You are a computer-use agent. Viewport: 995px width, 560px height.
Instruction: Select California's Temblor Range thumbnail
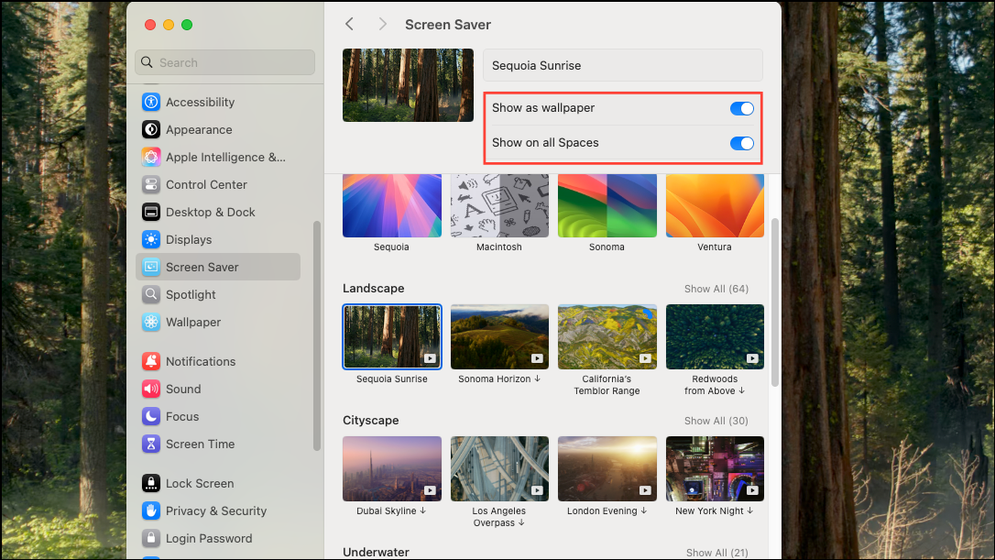click(607, 336)
